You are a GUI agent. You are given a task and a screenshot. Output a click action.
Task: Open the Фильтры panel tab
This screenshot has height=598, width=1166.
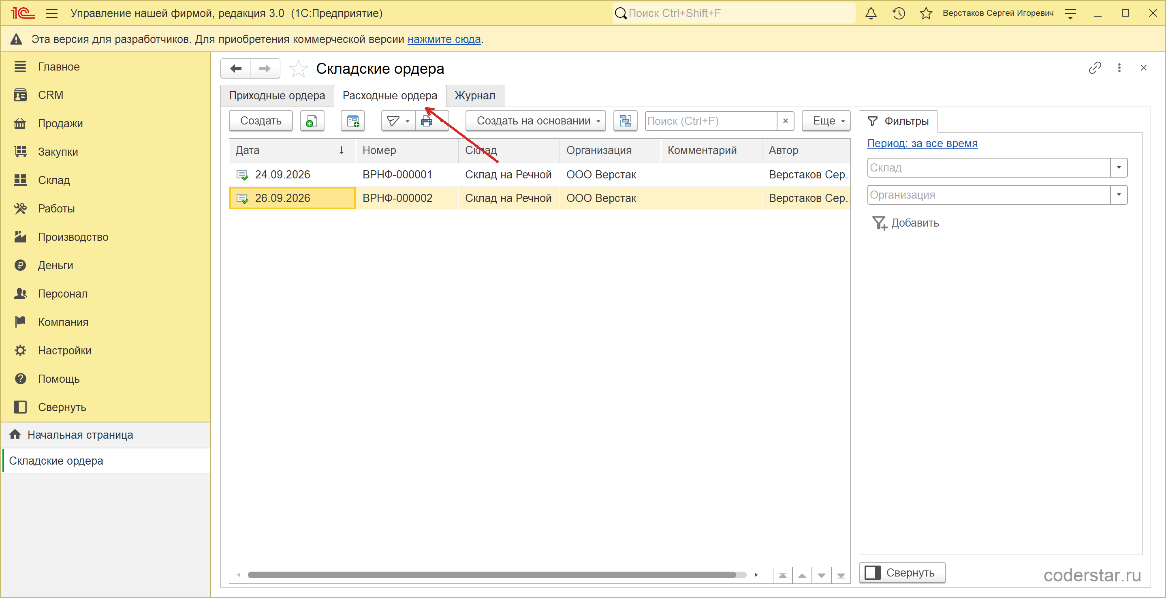tap(898, 121)
